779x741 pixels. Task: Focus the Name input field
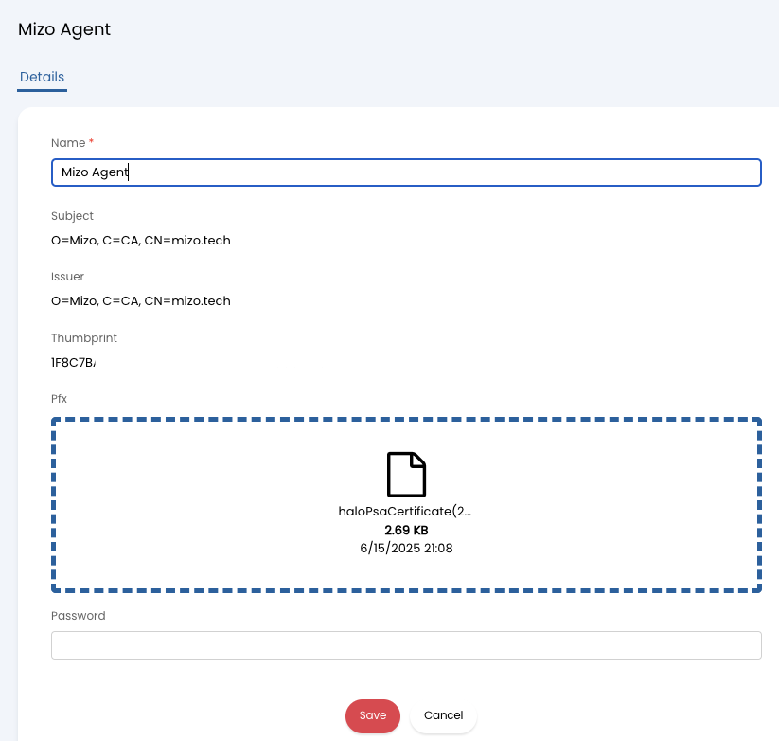(405, 172)
